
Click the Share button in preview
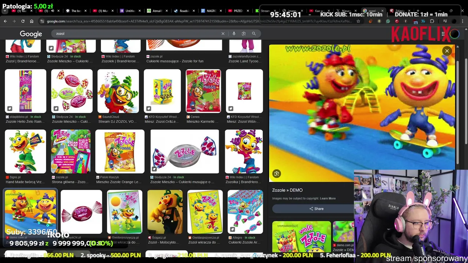(x=316, y=209)
